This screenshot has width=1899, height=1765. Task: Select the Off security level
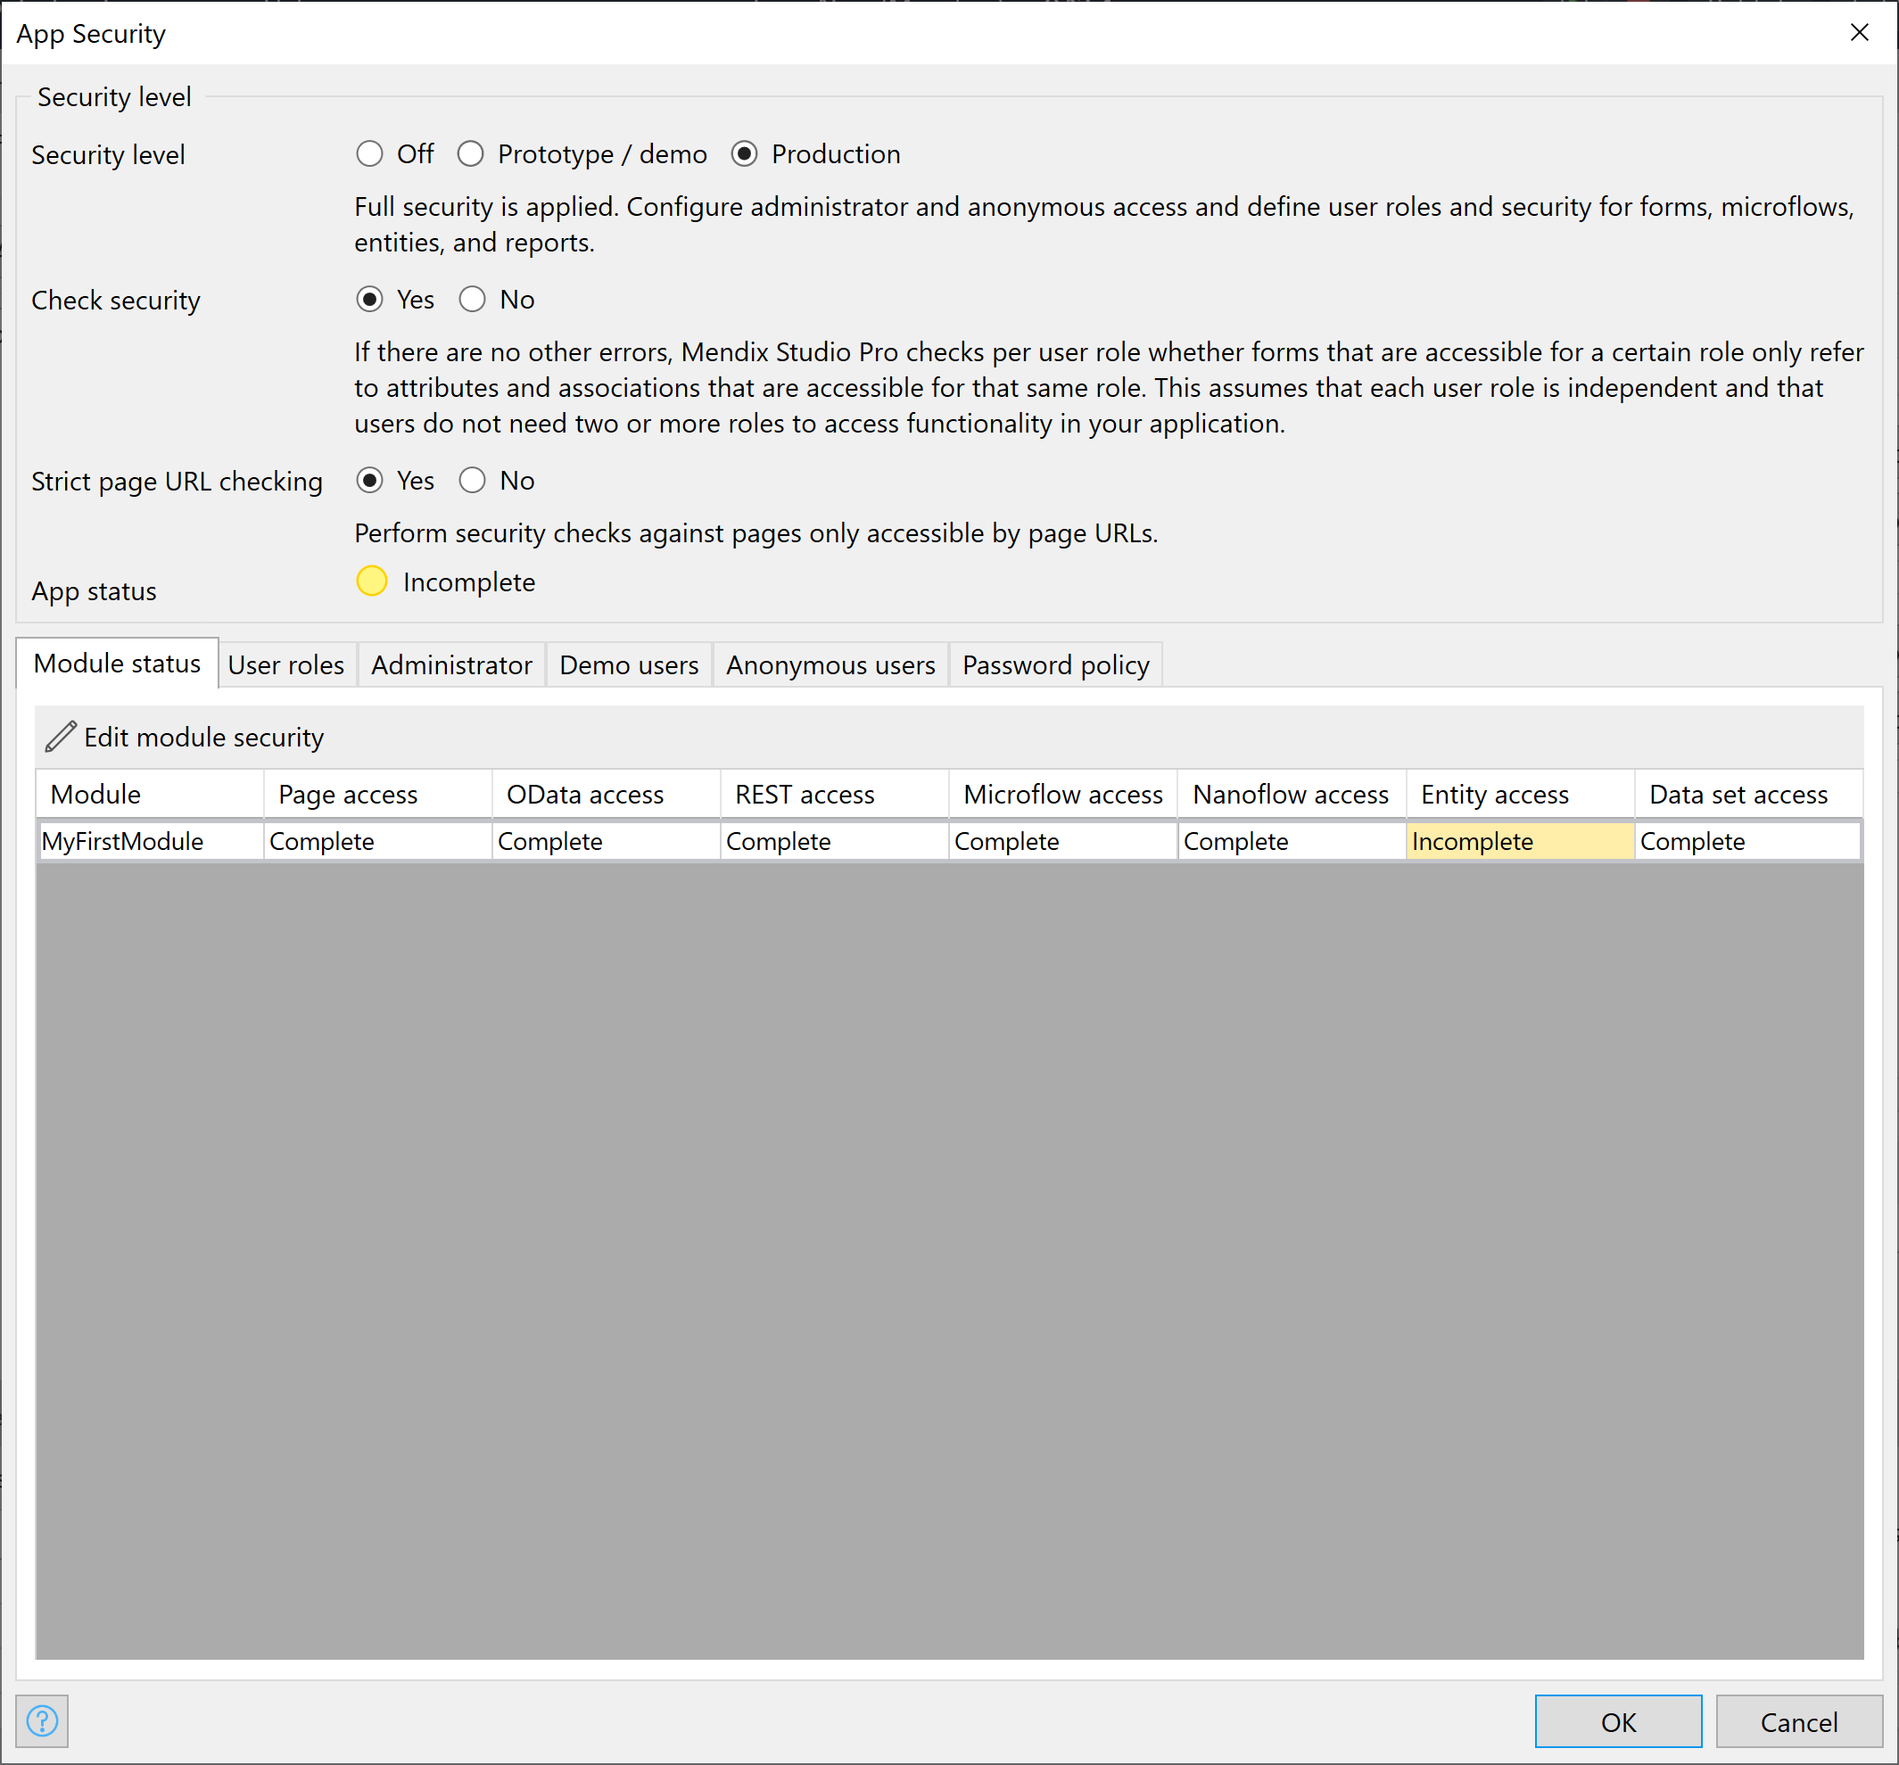369,153
